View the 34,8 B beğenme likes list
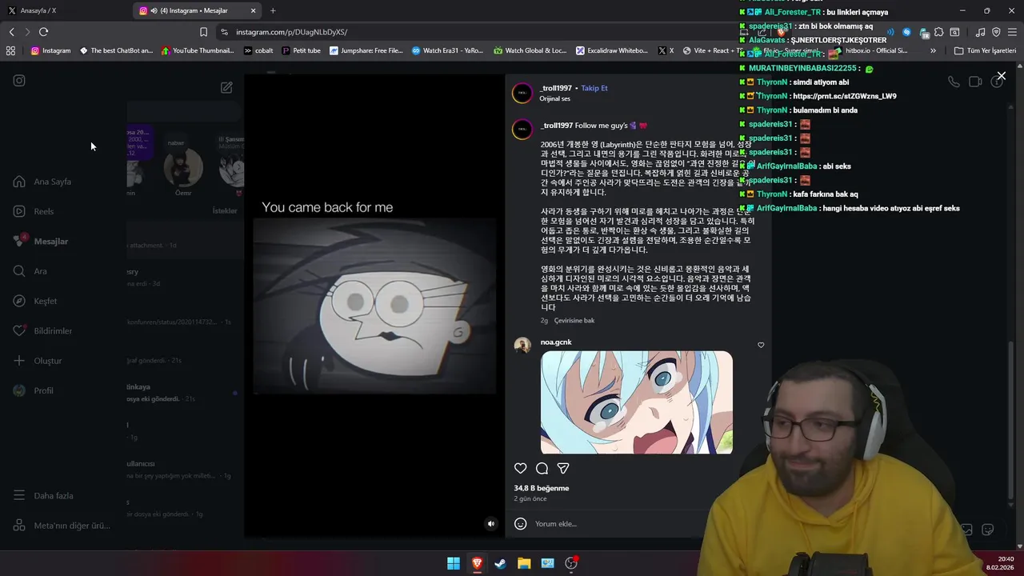 tap(542, 488)
